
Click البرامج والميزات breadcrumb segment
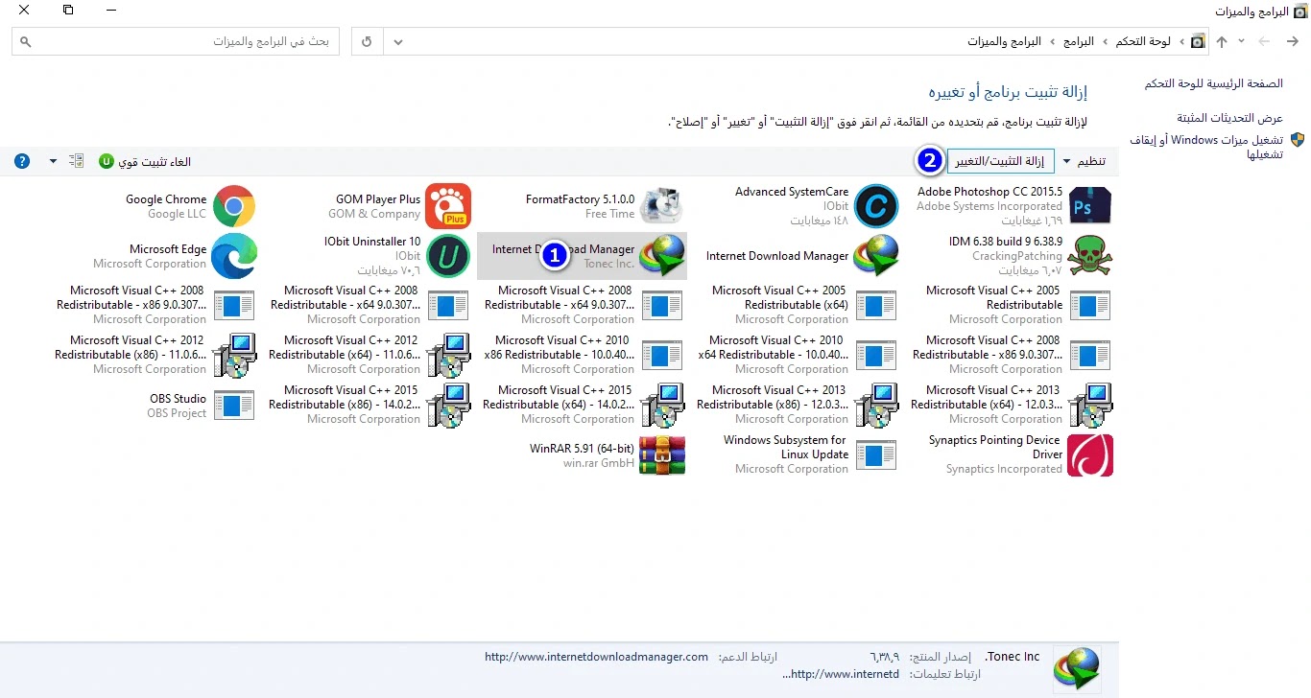coord(1004,42)
